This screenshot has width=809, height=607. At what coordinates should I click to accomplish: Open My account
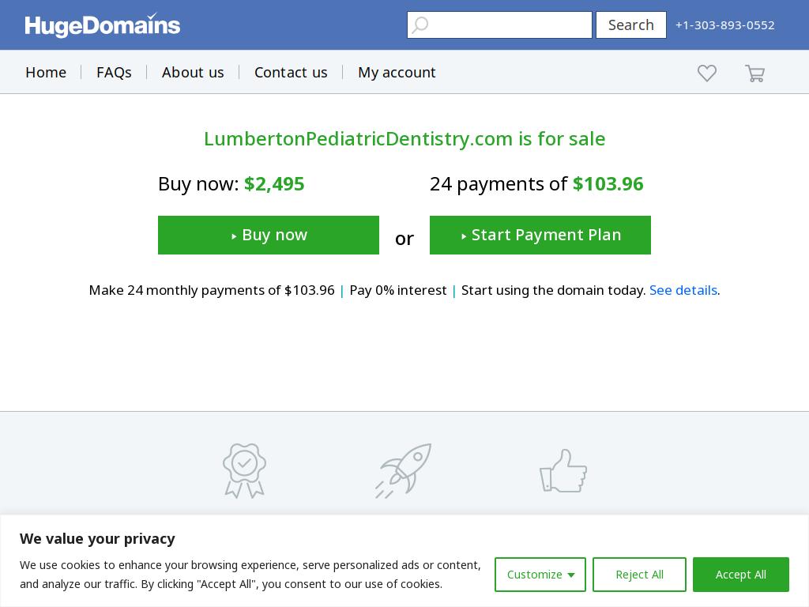point(397,72)
